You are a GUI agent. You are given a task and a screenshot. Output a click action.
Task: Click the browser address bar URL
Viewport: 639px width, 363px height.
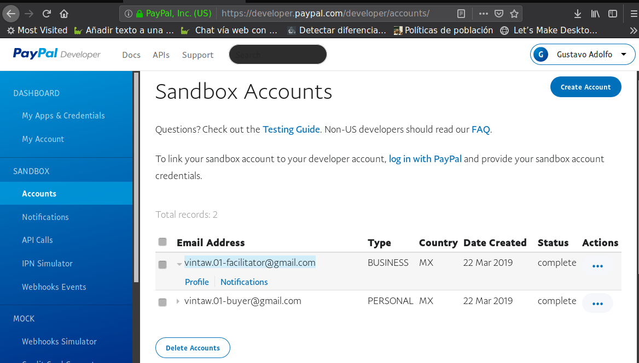326,14
